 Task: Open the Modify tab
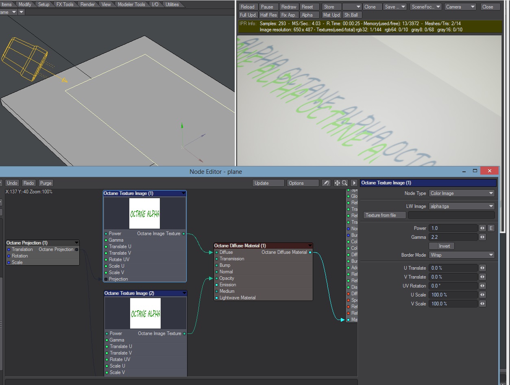25,4
